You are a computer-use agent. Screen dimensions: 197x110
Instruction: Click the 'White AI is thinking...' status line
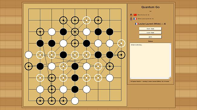coord(136,45)
